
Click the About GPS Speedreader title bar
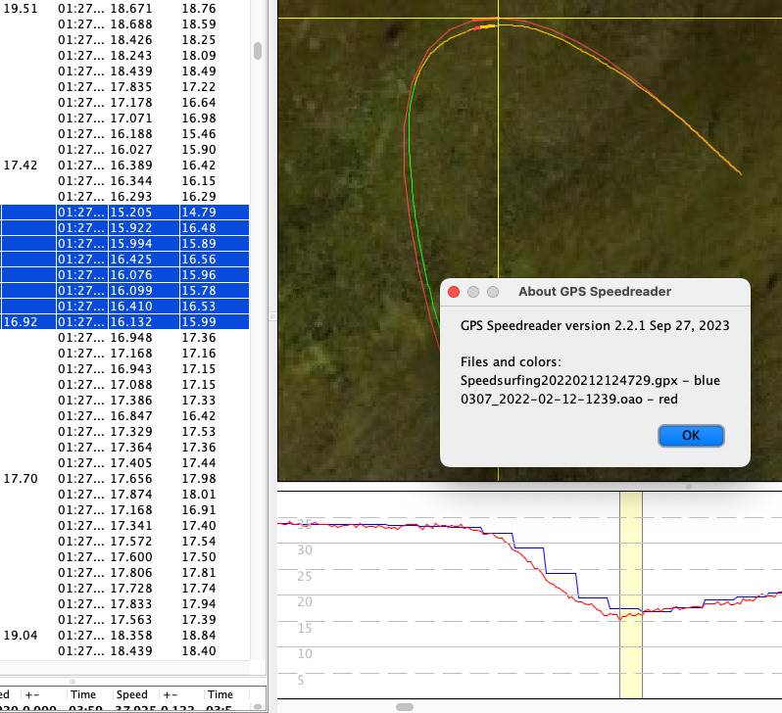point(594,292)
